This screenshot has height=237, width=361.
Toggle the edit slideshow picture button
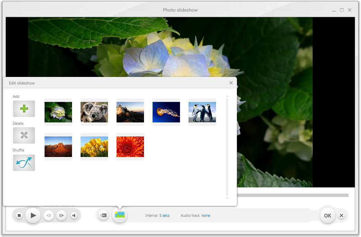(120, 215)
